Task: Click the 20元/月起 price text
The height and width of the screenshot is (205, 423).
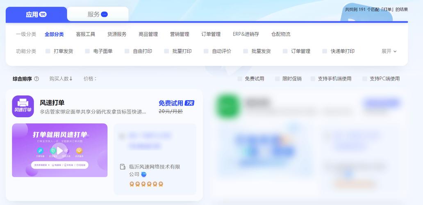Action: pos(171,112)
